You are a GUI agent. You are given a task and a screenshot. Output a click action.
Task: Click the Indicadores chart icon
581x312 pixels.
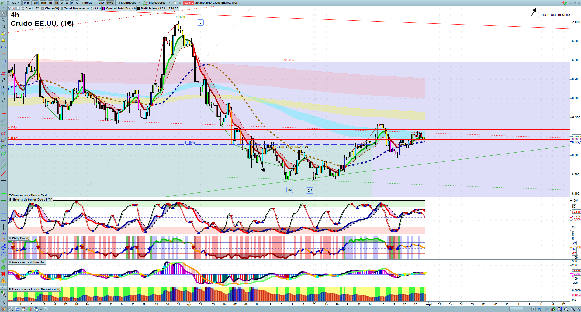pyautogui.click(x=145, y=3)
